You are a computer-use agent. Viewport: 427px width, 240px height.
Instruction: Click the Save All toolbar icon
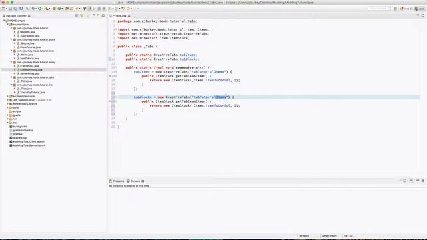point(15,9)
